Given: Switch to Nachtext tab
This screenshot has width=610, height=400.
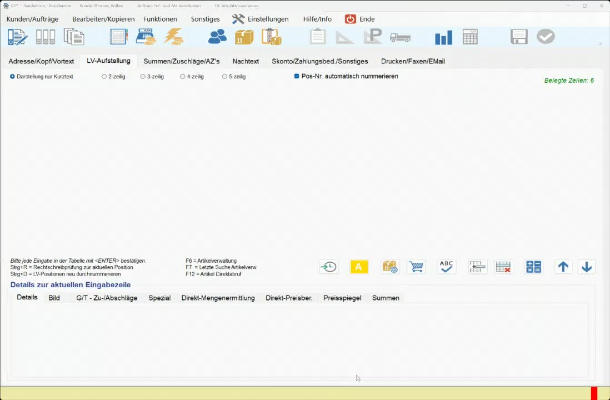Looking at the screenshot, I should point(246,62).
